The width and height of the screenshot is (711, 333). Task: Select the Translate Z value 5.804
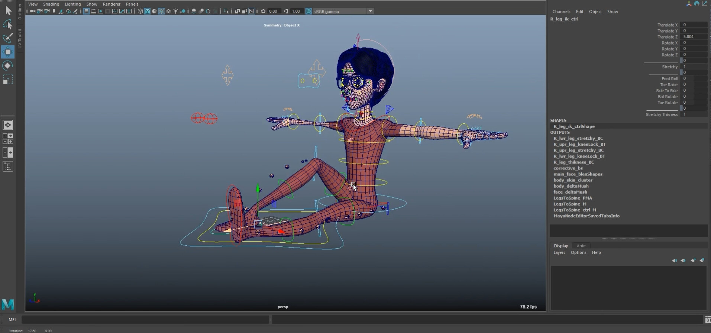(x=694, y=37)
